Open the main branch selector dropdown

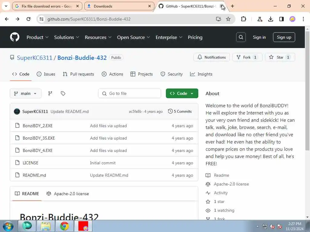[x=25, y=93]
